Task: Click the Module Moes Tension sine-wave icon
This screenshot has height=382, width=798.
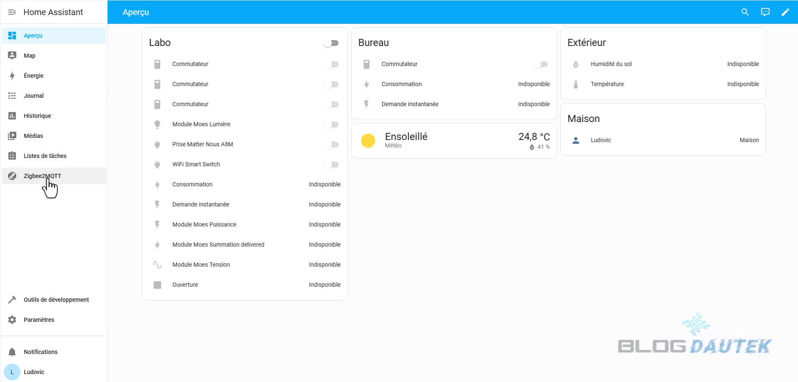Action: (157, 265)
